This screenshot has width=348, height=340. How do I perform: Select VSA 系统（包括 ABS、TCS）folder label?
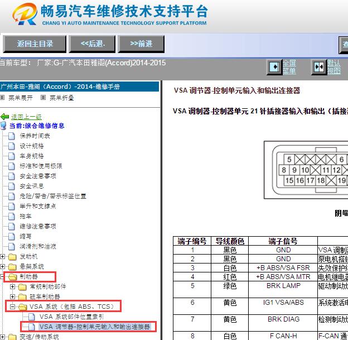tap(72, 307)
